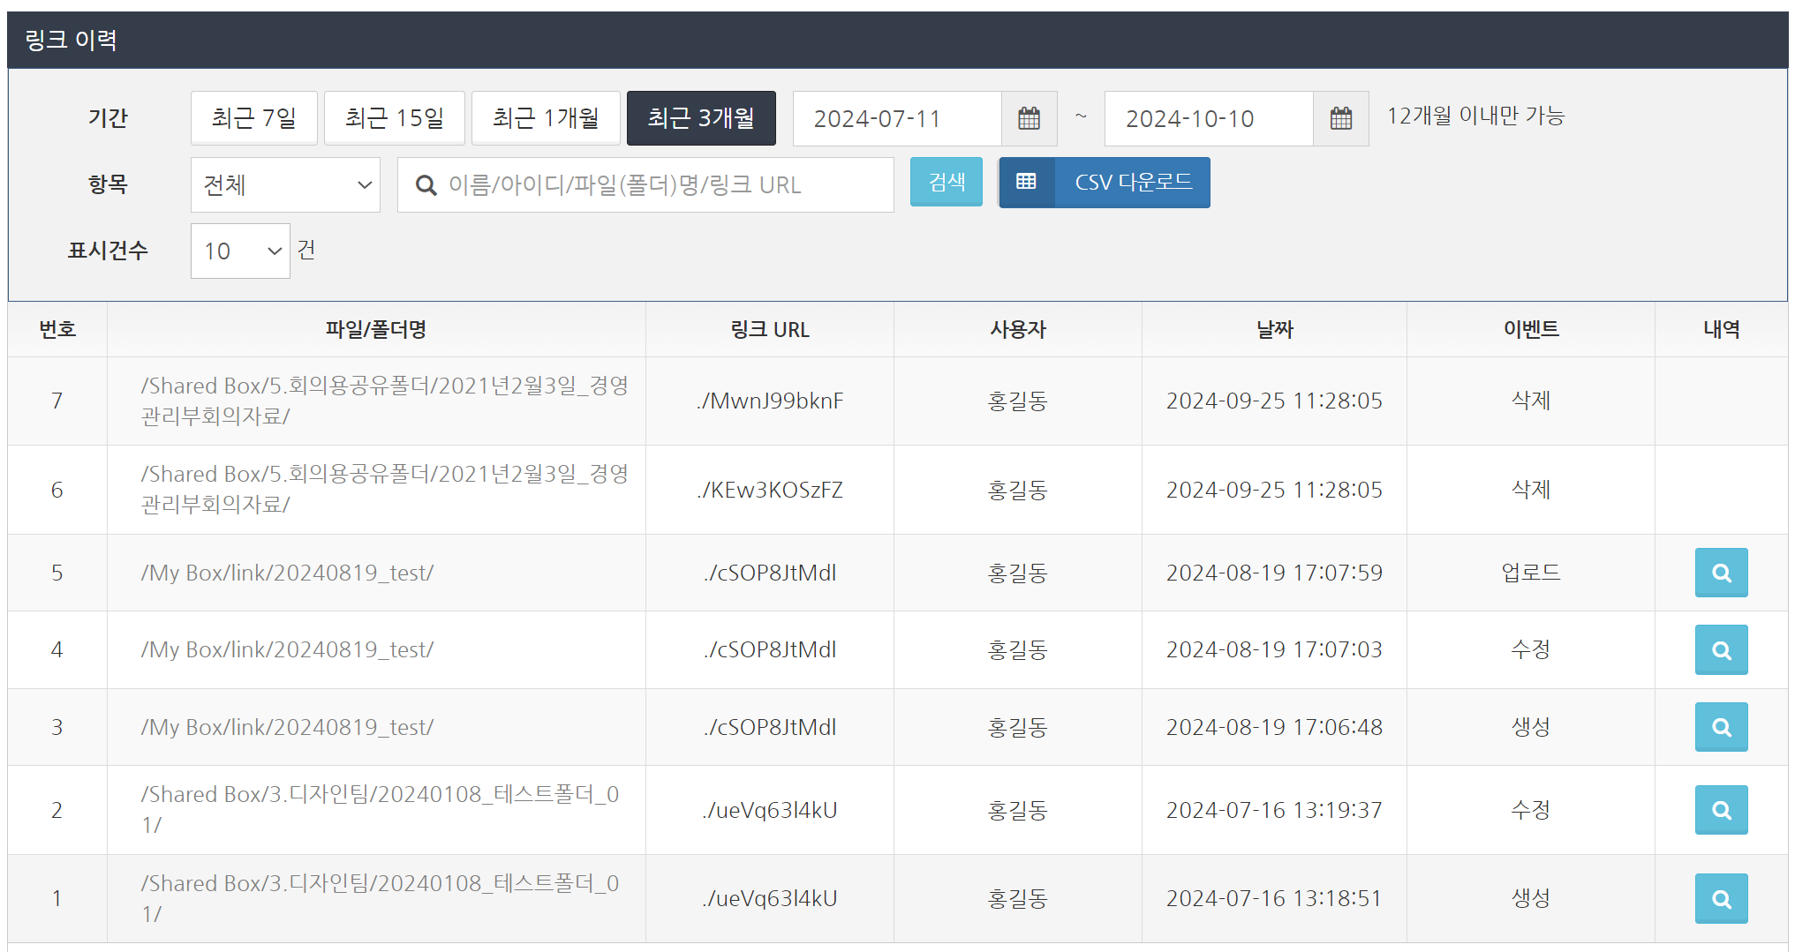Open the start date calendar picker
The image size is (1795, 952).
1029,118
